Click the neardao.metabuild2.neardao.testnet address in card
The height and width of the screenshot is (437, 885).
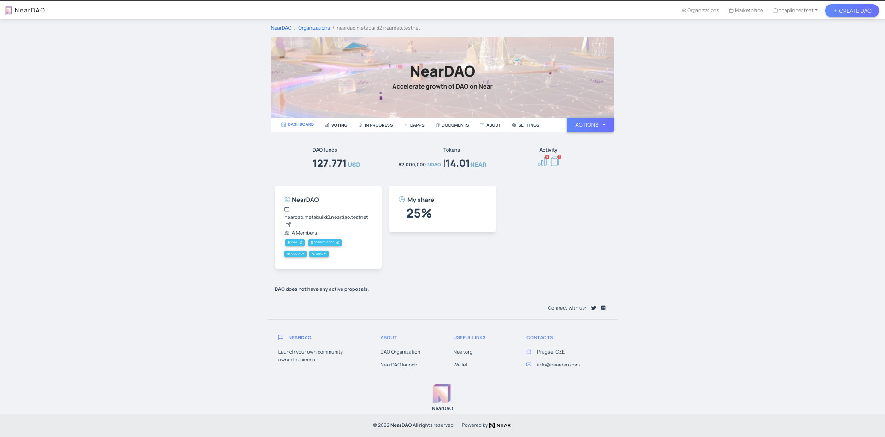click(326, 218)
